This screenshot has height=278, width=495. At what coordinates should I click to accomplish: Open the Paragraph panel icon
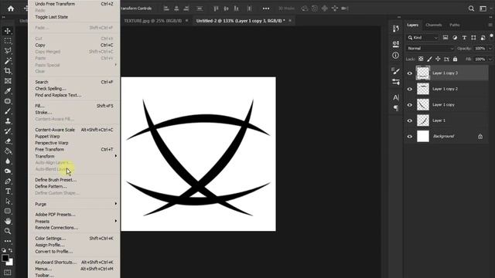tap(395, 108)
